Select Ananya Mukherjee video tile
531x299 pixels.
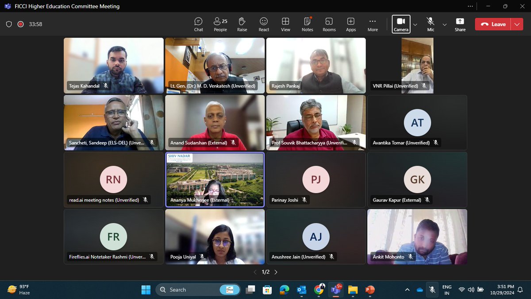click(215, 179)
